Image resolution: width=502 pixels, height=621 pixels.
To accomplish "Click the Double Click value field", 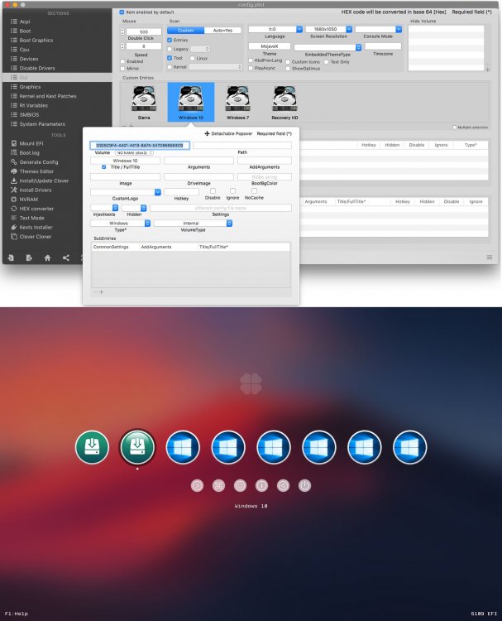I will click(144, 31).
